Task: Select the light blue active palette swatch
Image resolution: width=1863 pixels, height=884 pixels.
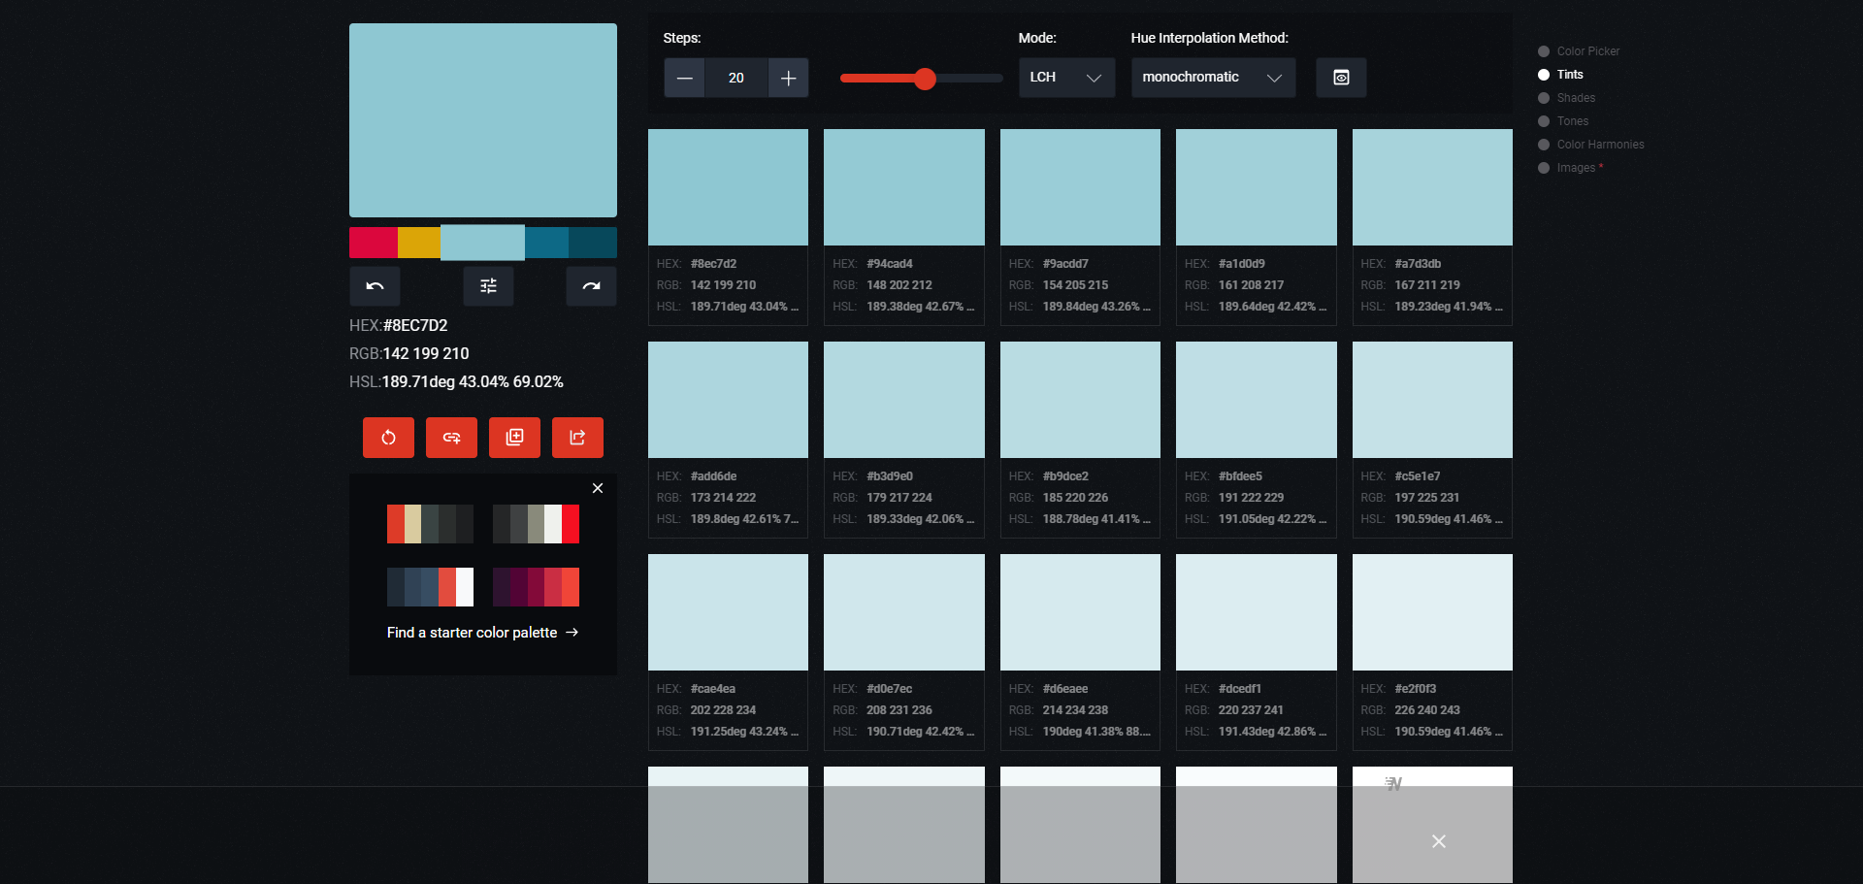Action: pos(482,243)
